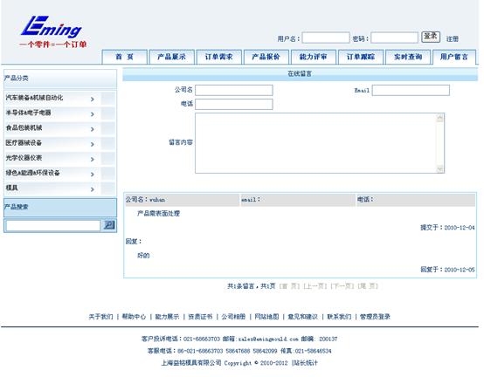
Task: Click the 产品分类 sidebar heading
Action: [16, 79]
